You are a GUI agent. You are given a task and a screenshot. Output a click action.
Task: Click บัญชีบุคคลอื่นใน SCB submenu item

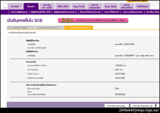pos(41,12)
